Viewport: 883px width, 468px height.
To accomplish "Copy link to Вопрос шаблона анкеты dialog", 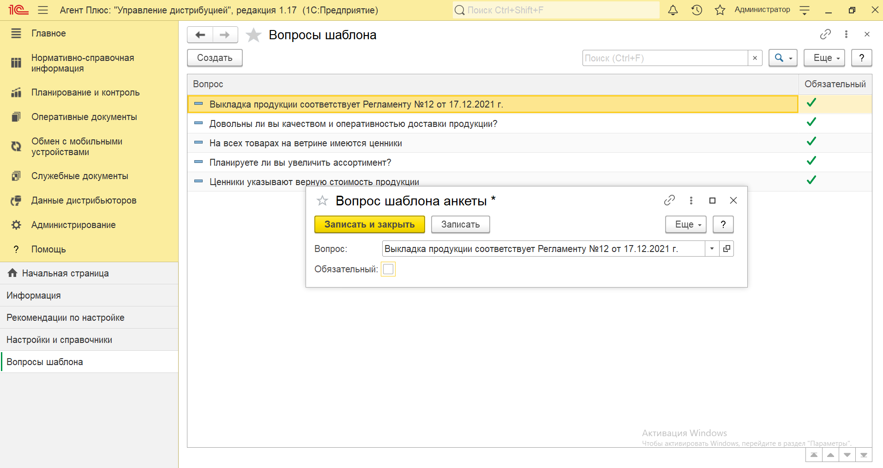I will 669,200.
